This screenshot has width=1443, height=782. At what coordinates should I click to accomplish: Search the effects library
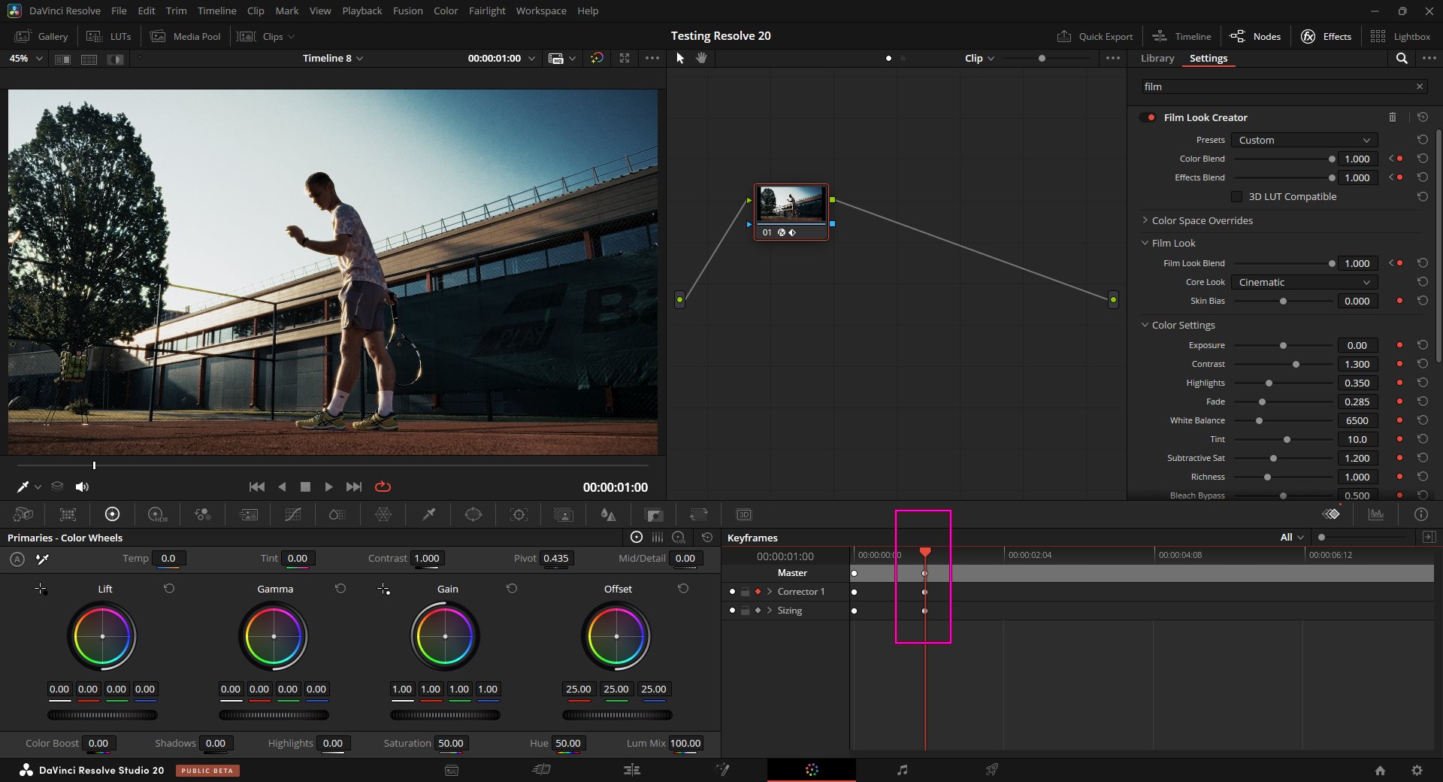pos(1402,58)
